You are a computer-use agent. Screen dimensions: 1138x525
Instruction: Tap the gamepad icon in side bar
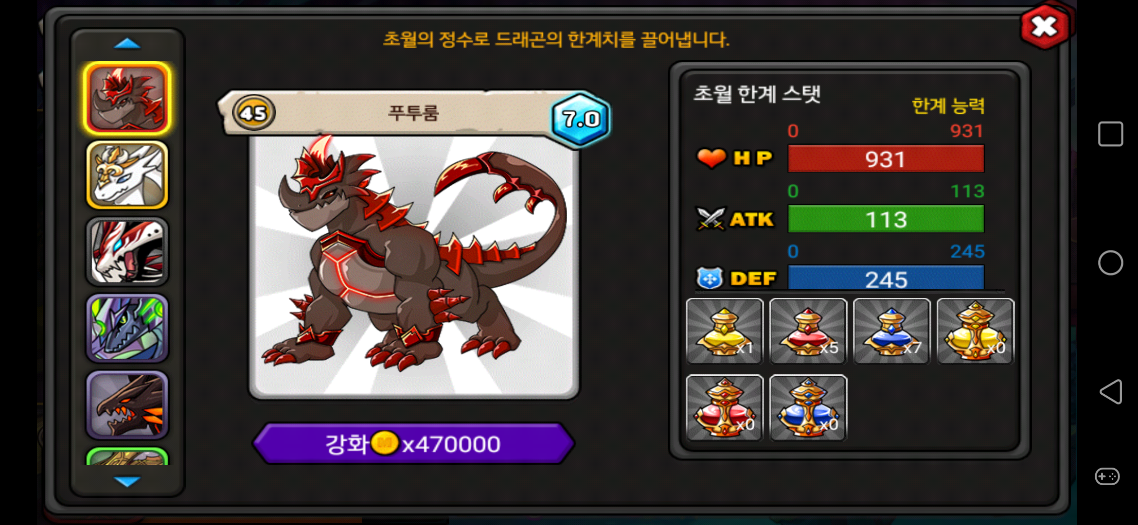click(x=1107, y=476)
